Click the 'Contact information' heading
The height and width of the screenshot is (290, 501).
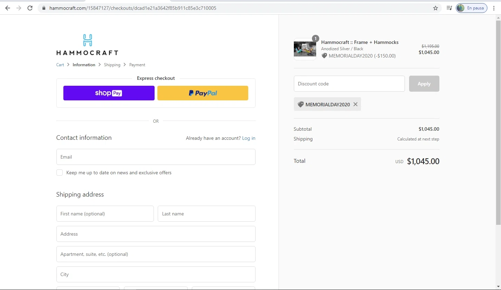point(84,138)
